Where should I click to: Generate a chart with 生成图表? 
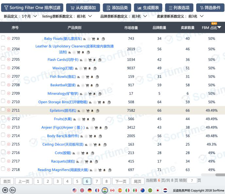(148, 8)
